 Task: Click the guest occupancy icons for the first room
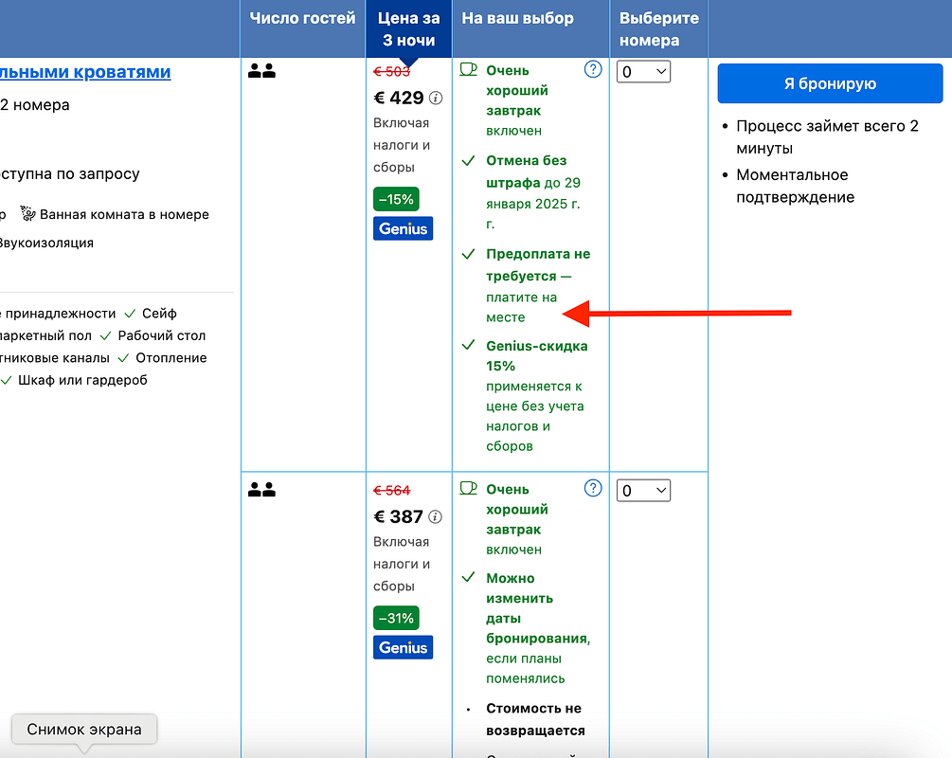tap(261, 69)
